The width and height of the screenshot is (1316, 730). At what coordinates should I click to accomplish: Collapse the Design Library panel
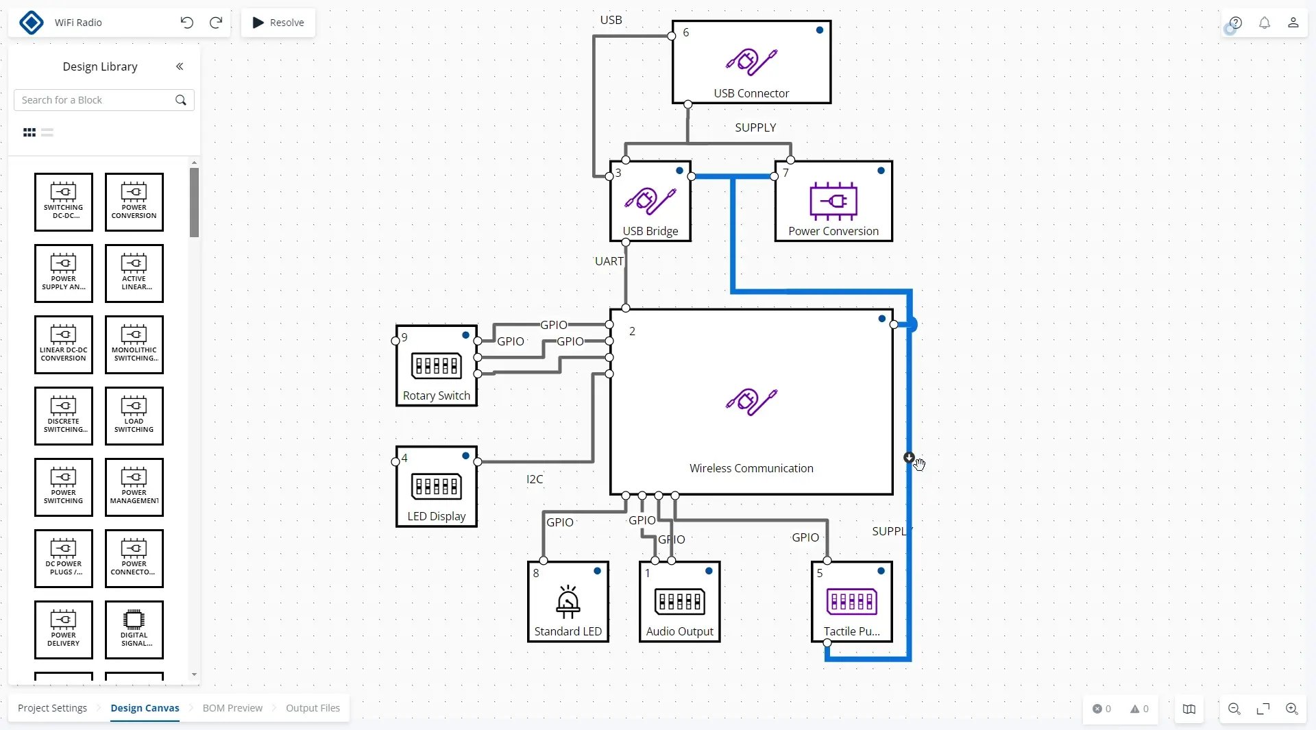(x=180, y=66)
